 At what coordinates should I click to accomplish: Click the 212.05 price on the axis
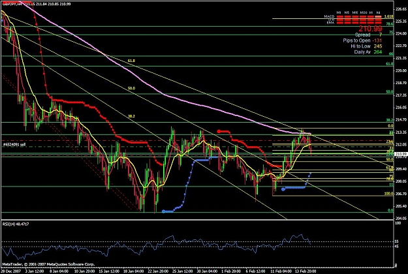point(401,144)
